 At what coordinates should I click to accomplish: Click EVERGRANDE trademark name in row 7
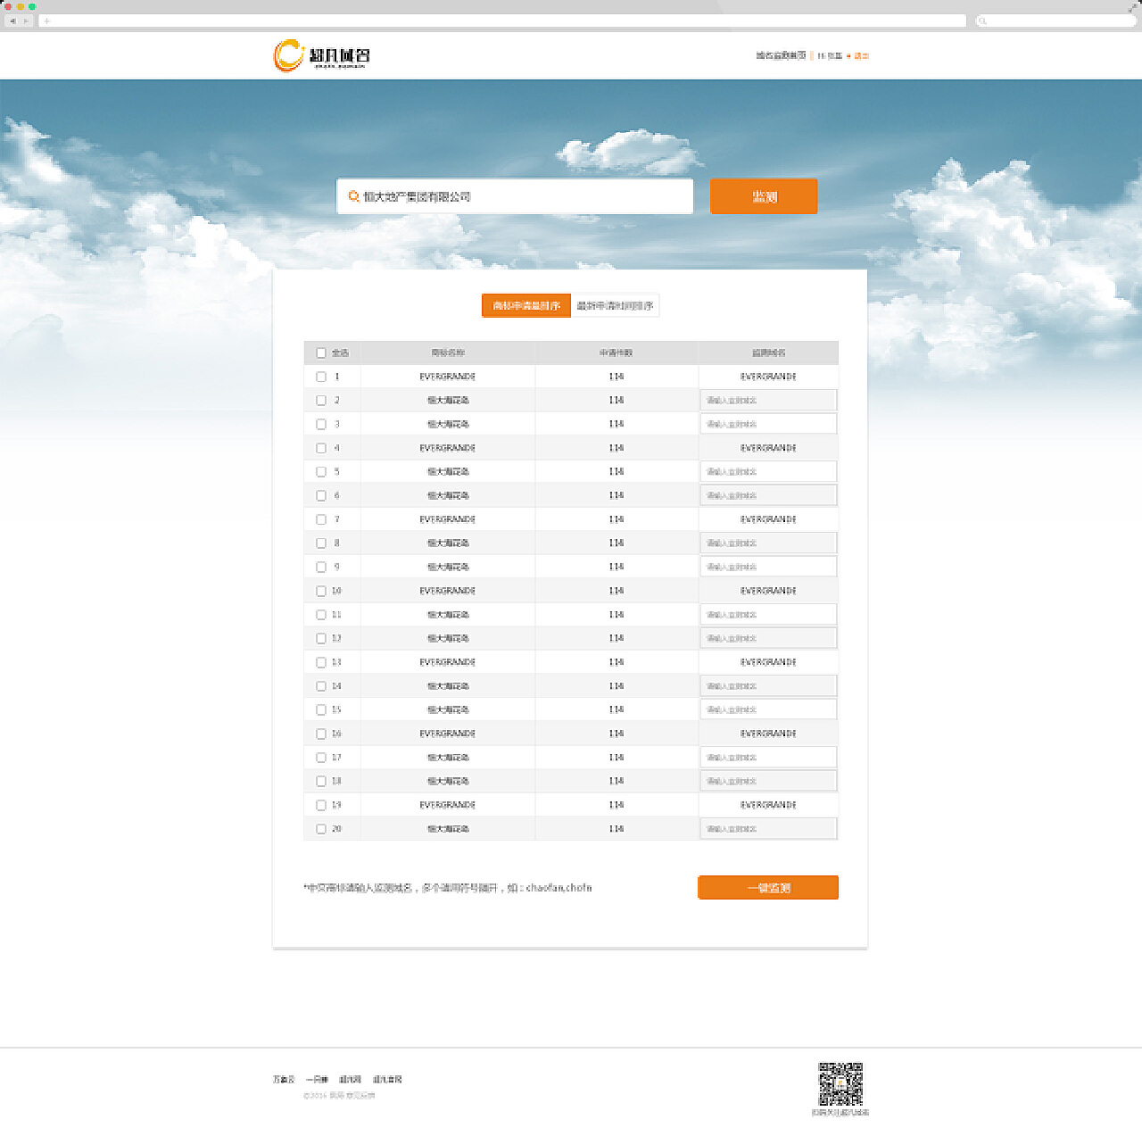tap(448, 519)
